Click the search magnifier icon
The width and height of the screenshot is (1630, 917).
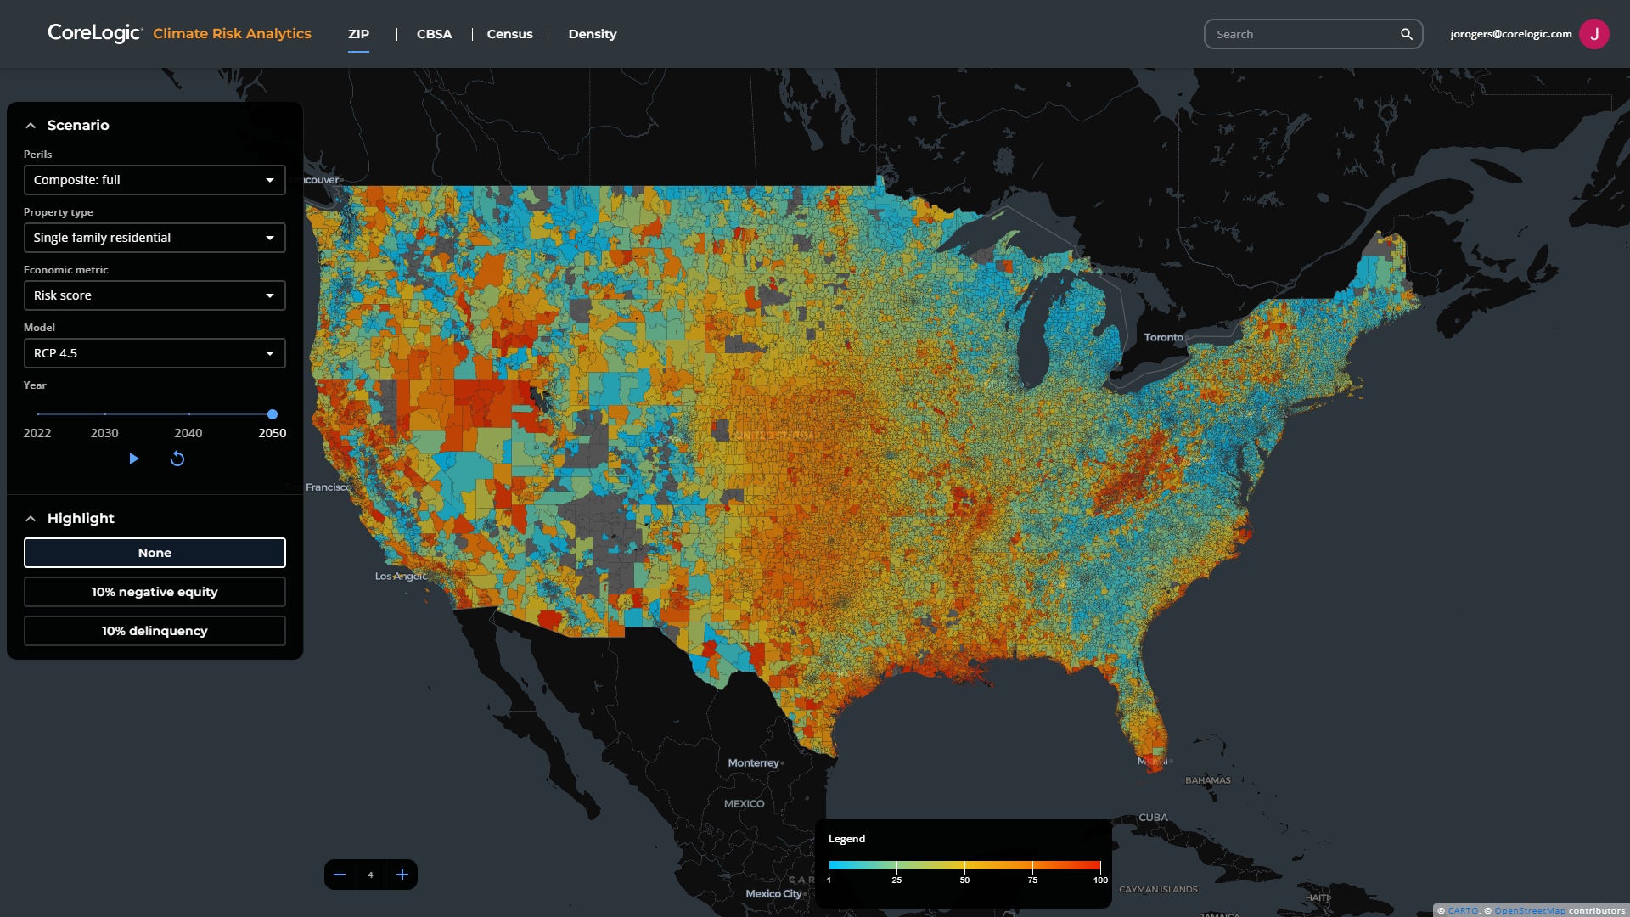(x=1407, y=34)
